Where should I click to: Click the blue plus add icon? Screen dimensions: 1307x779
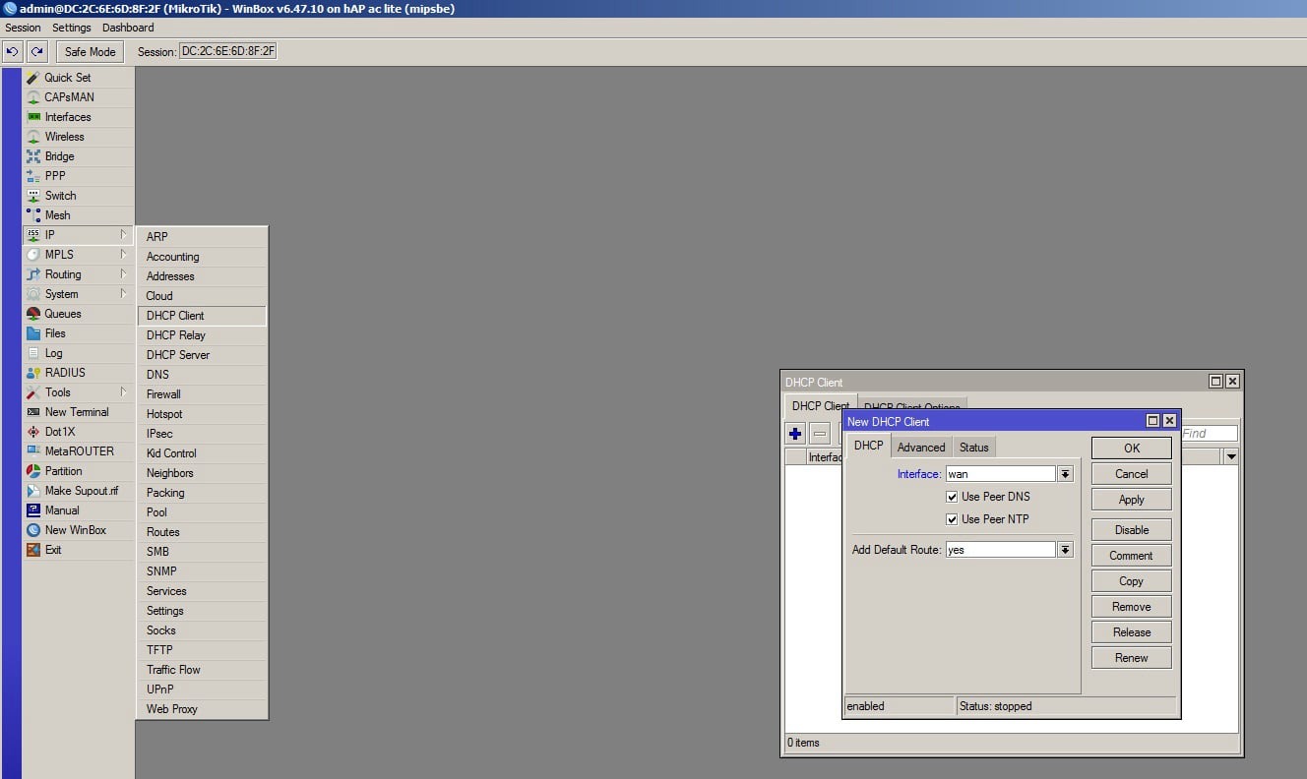(796, 434)
